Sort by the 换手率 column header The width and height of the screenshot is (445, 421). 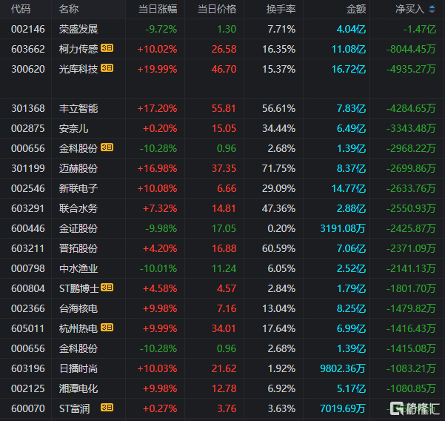281,9
